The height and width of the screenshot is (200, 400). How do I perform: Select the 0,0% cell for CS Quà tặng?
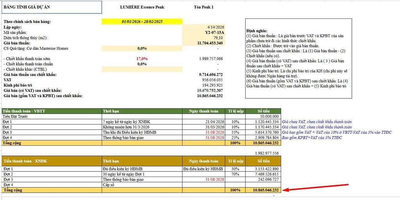[x=141, y=48]
